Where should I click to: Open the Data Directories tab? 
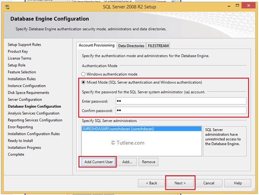click(x=131, y=46)
